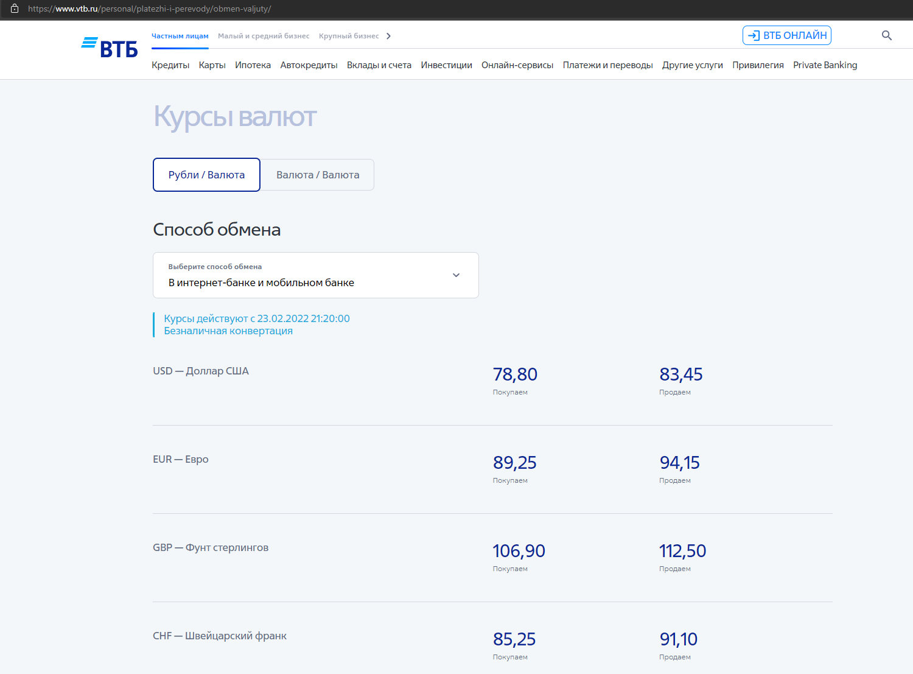This screenshot has width=913, height=674.
Task: Open the Способ обмена dropdown
Action: 315,275
